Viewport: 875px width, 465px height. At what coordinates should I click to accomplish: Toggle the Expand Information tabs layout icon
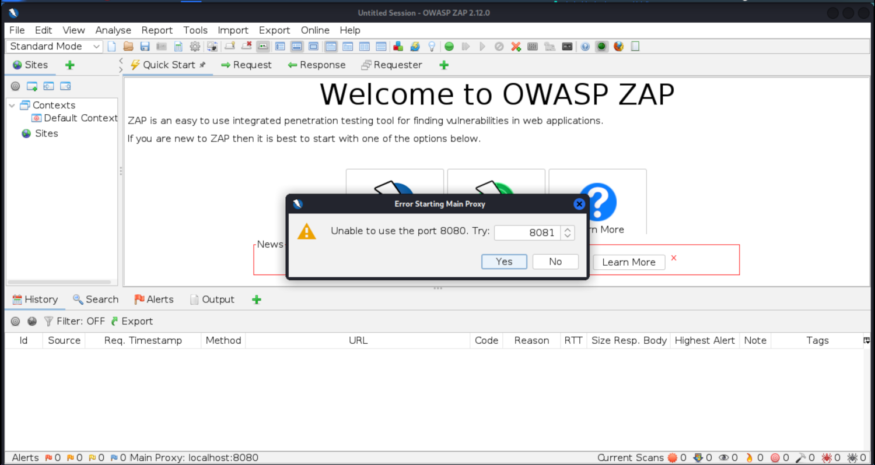tap(297, 46)
